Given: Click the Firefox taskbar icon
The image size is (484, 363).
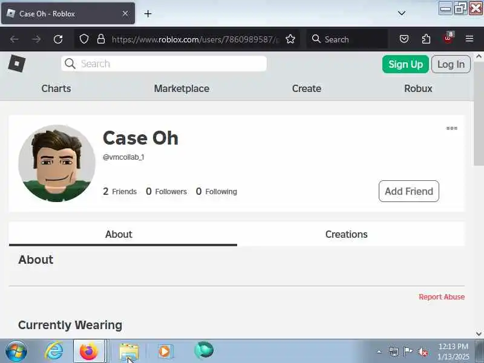Looking at the screenshot, I should coord(88,352).
